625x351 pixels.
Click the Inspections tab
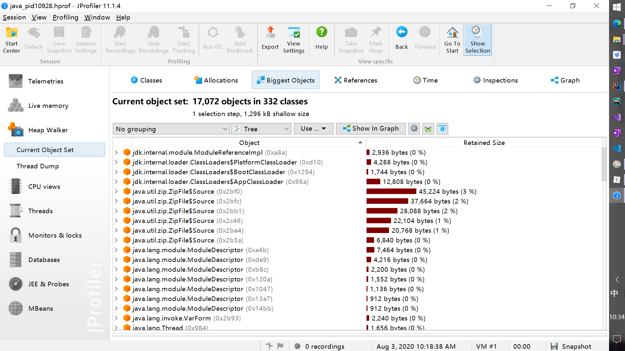coord(495,80)
